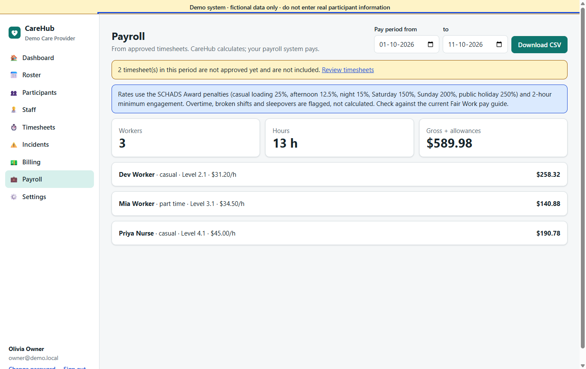Click the Billing money icon

(x=14, y=162)
